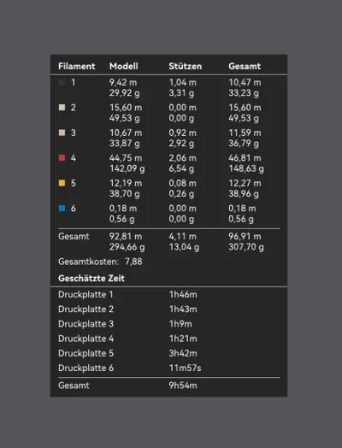Click the Druckplatte 1 time row

pos(168,295)
